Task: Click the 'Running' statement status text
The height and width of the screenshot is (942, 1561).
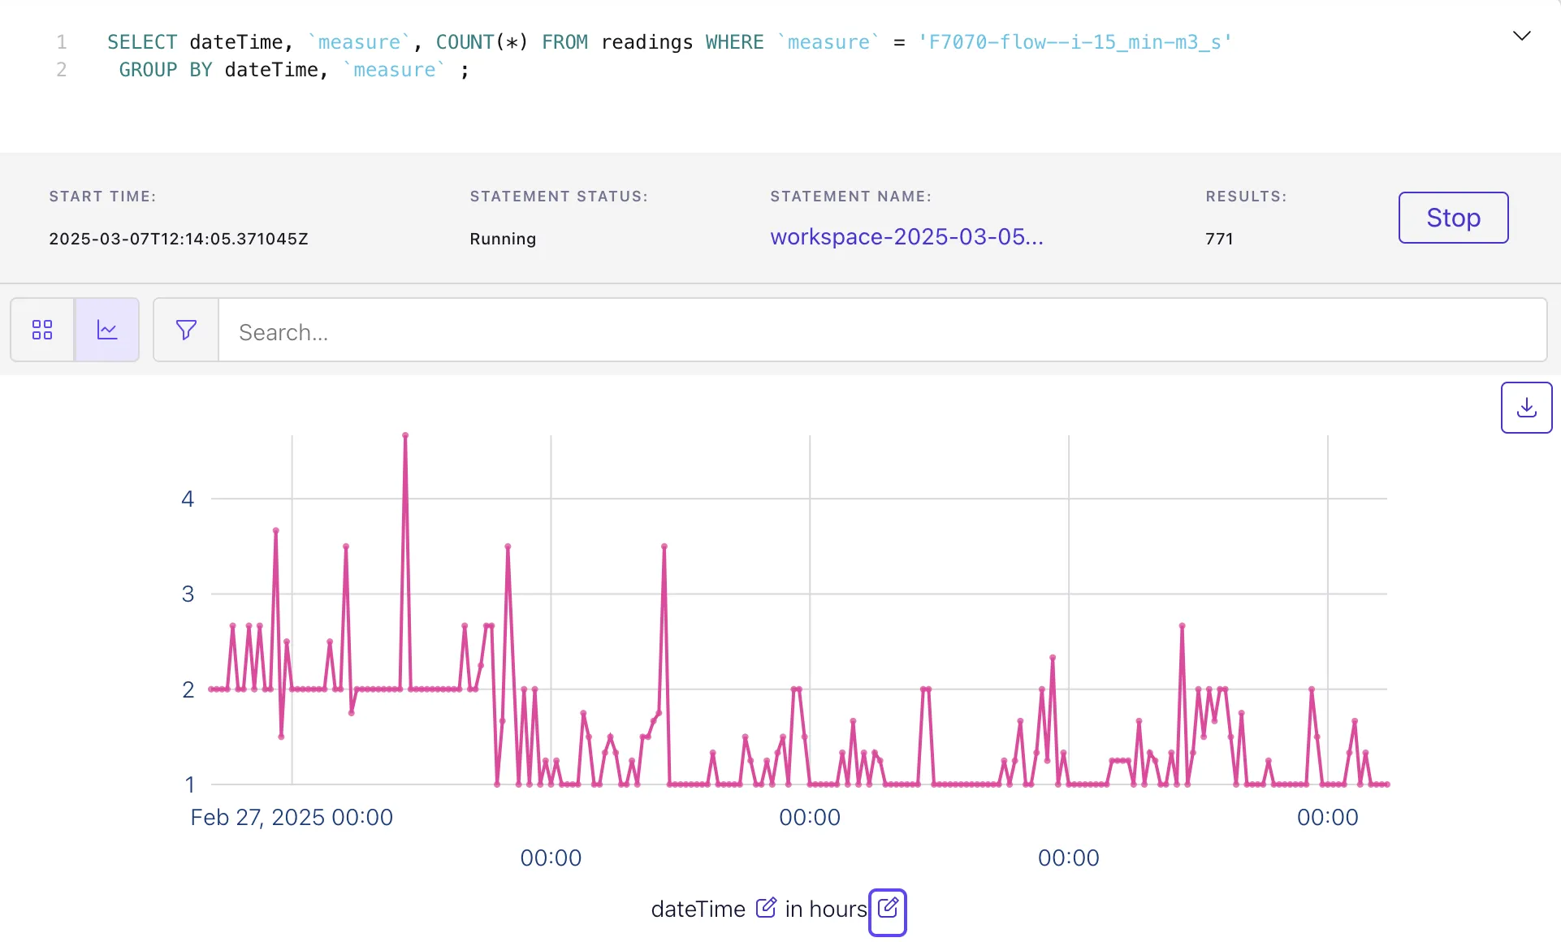Action: click(502, 239)
